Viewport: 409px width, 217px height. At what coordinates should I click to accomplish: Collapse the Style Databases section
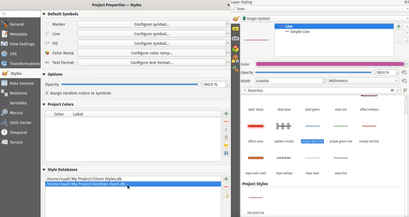click(44, 170)
